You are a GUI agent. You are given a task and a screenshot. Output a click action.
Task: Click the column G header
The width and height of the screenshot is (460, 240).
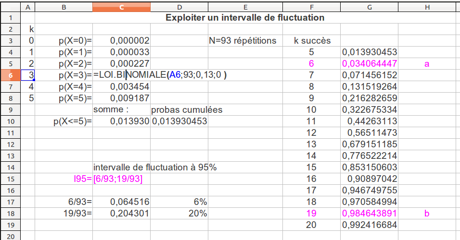point(369,7)
